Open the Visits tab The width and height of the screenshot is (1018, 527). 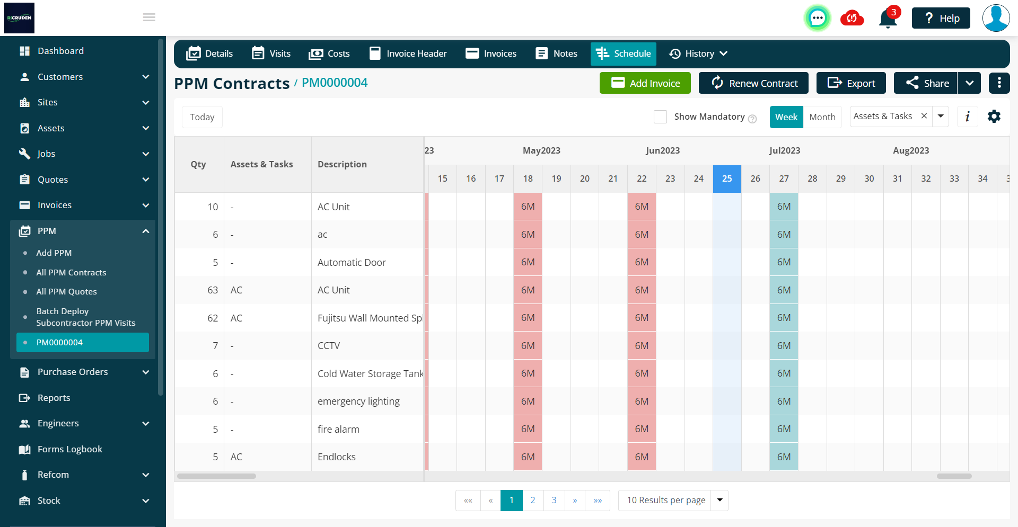coord(271,53)
